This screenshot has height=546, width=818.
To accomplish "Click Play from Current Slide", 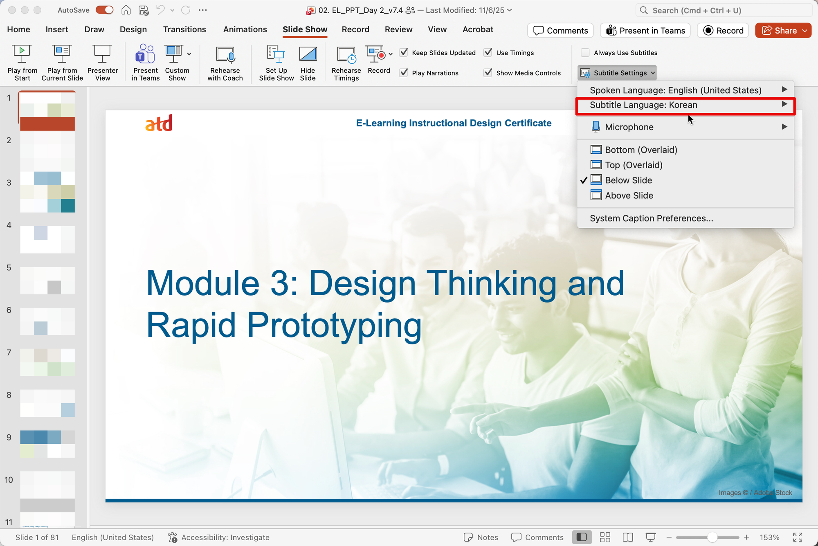I will 62,62.
